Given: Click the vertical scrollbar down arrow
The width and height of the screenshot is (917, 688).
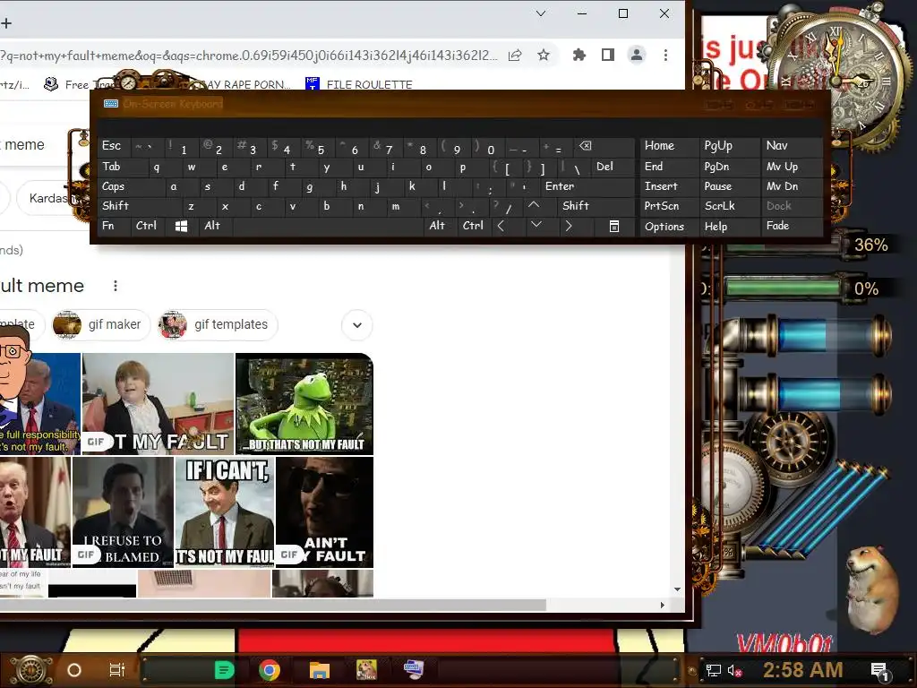Looking at the screenshot, I should point(677,589).
